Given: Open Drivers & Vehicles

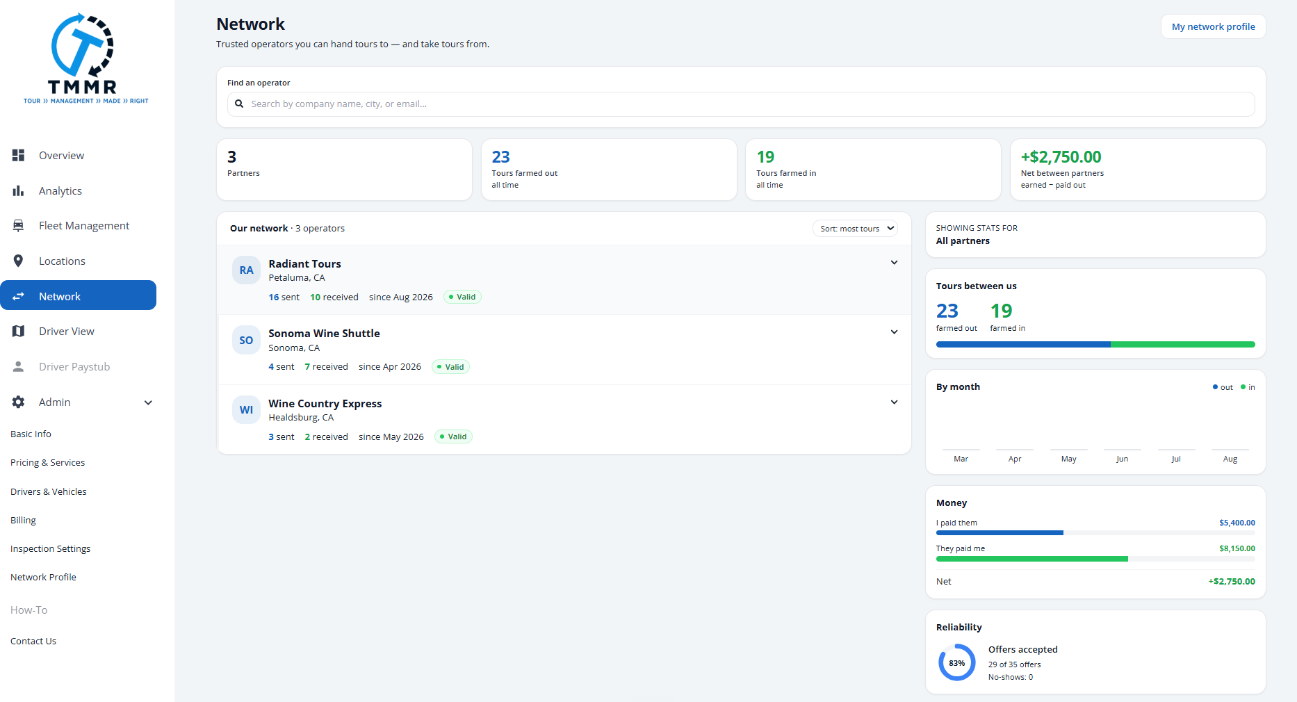Looking at the screenshot, I should (49, 491).
